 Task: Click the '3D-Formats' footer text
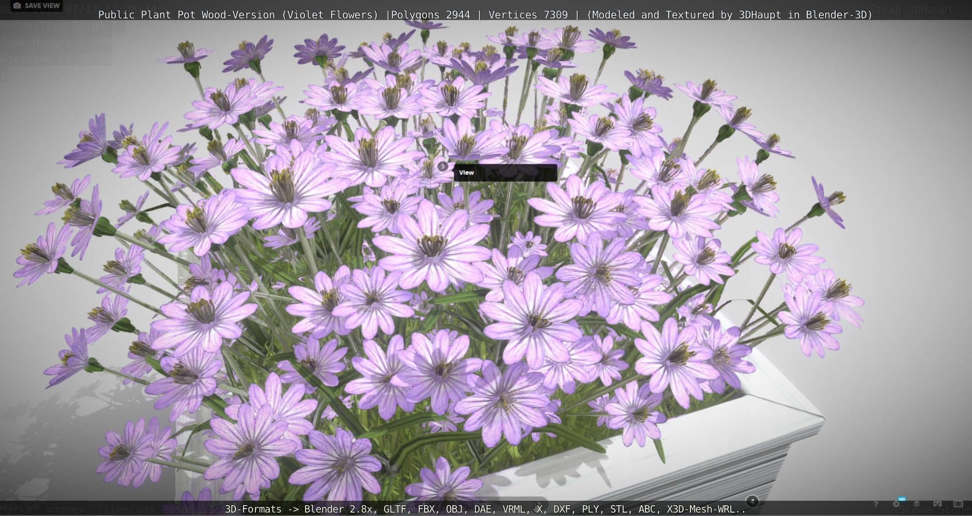pos(253,509)
